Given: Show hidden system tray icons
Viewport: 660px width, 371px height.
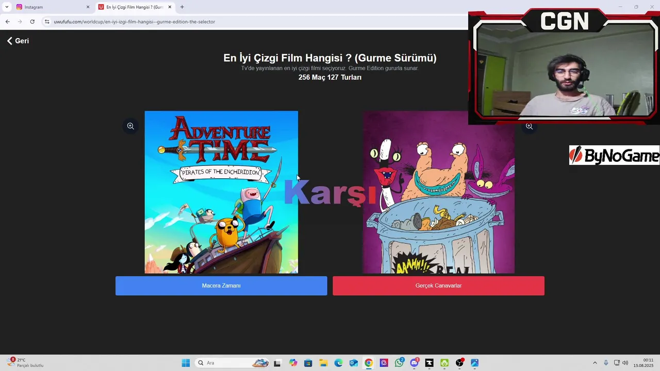Looking at the screenshot, I should [x=595, y=363].
